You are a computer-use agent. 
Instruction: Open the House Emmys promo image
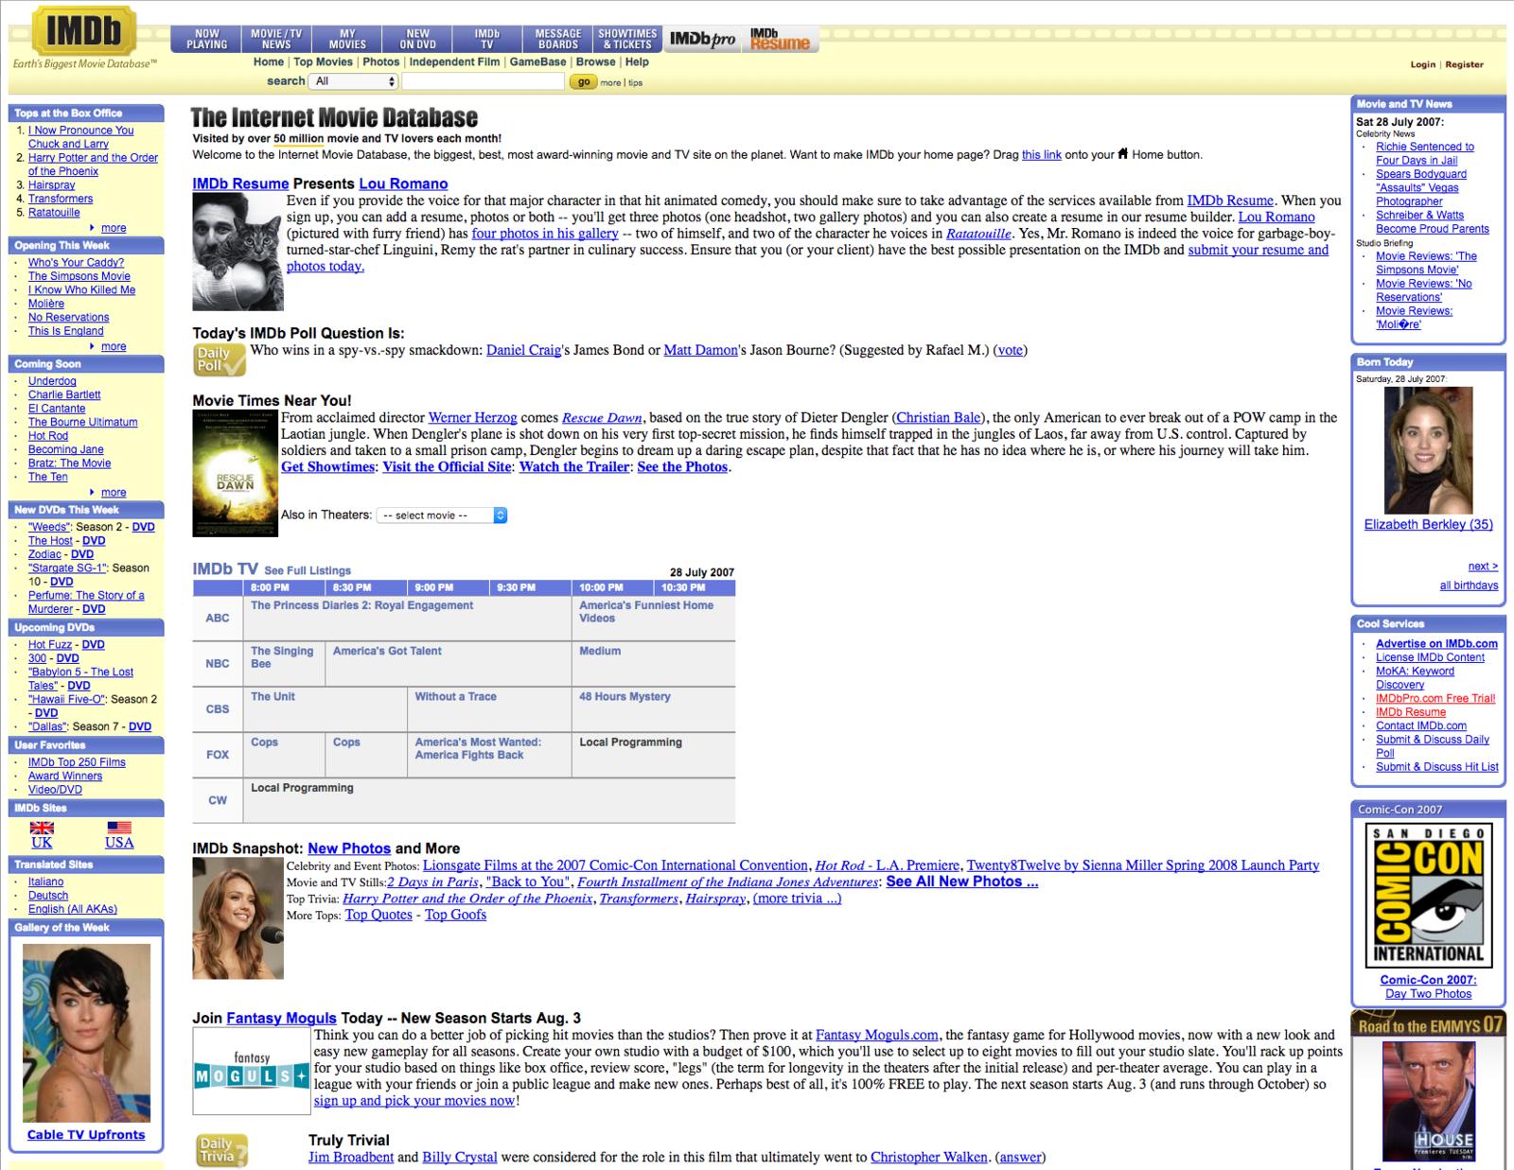(1428, 1101)
